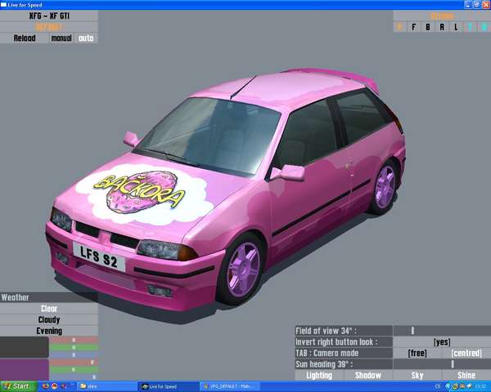
Task: Click the skins folder taskbar button
Action: [106, 386]
